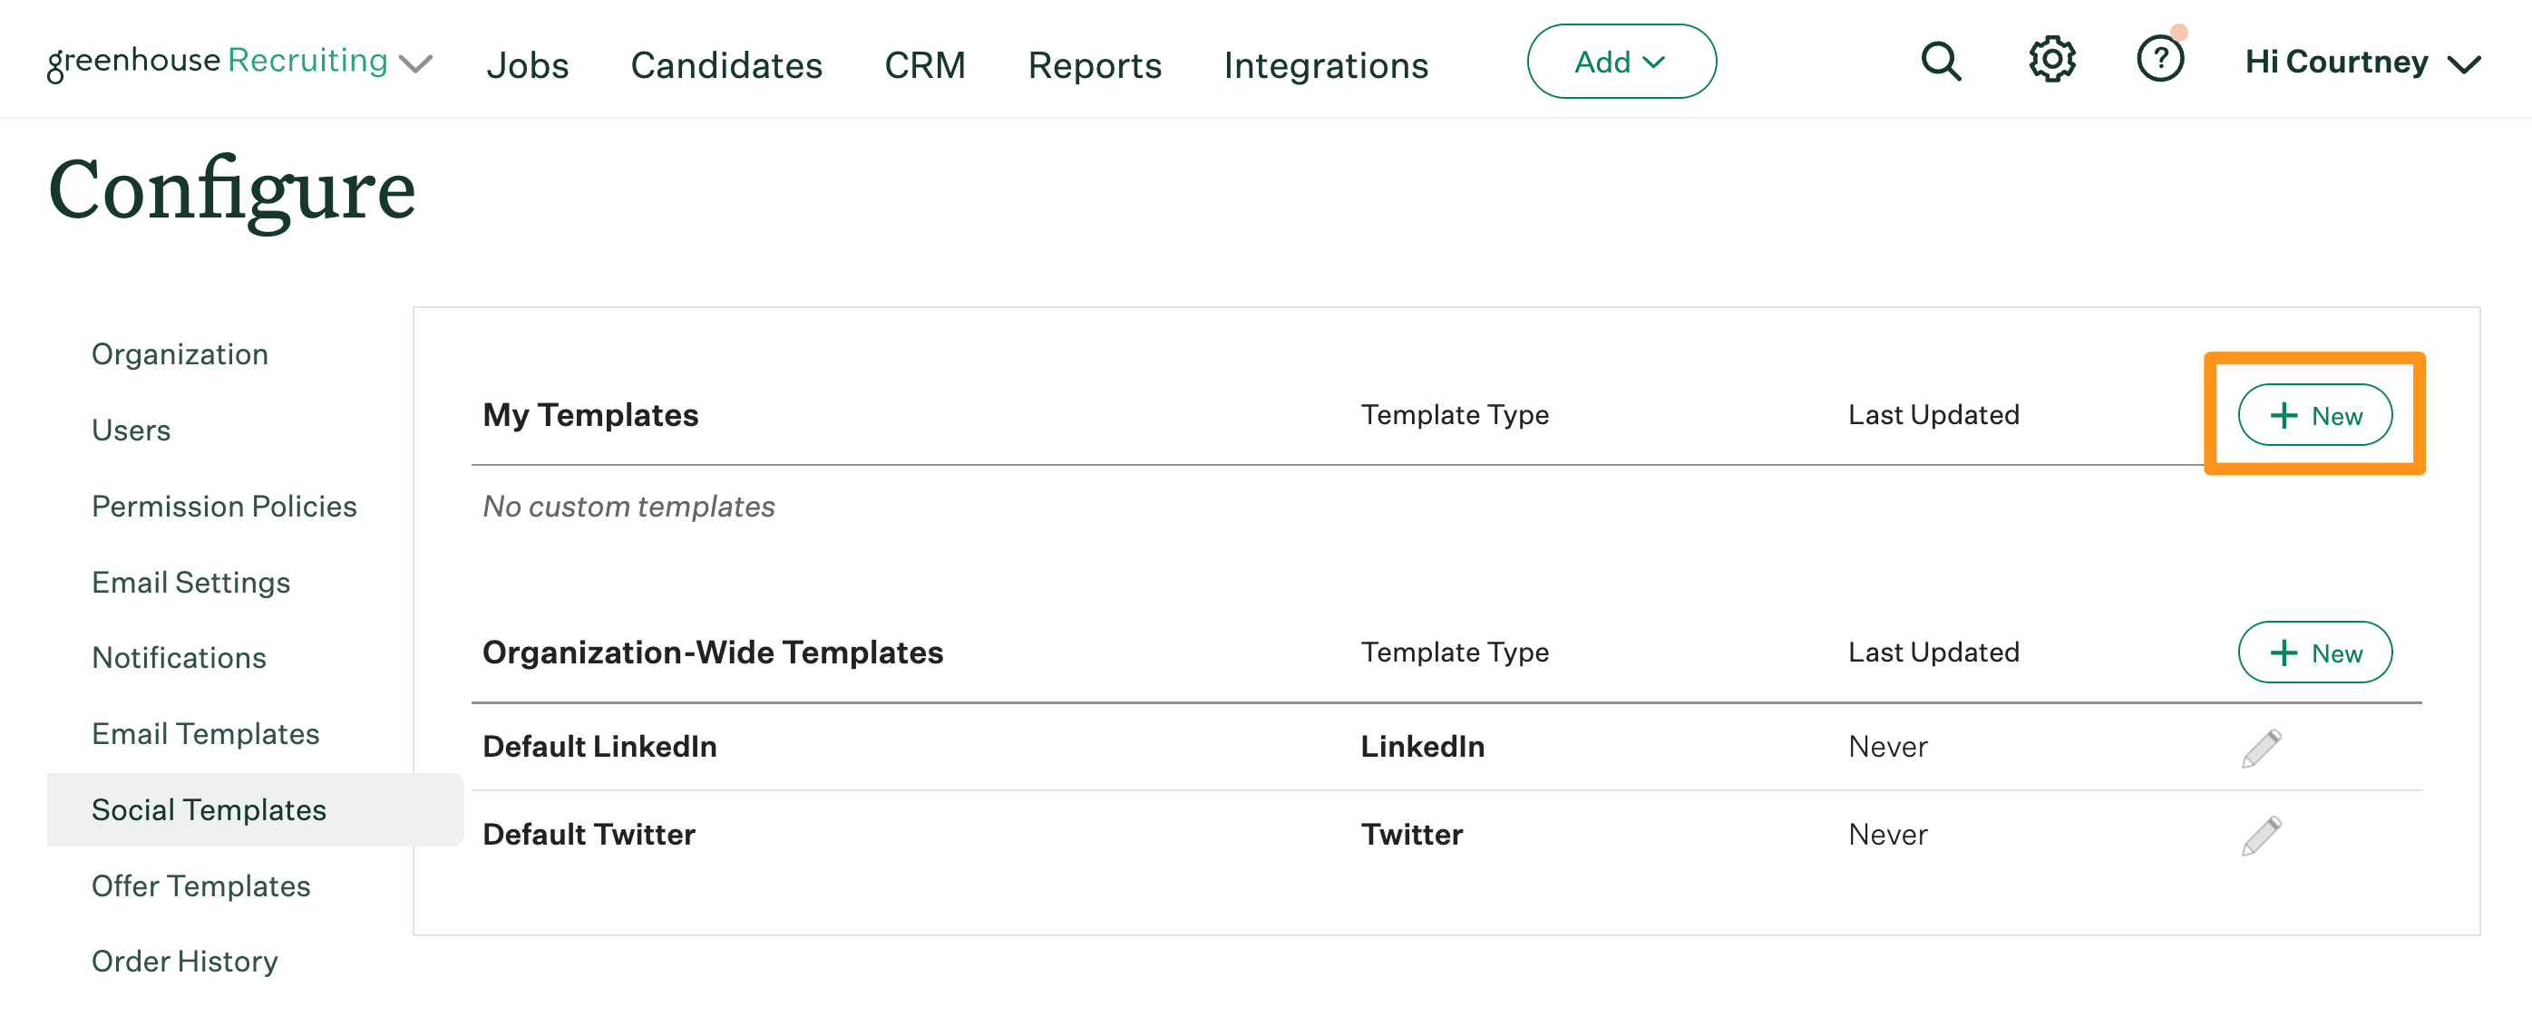Open the help question mark icon
The height and width of the screenshot is (1015, 2532).
coord(2160,60)
